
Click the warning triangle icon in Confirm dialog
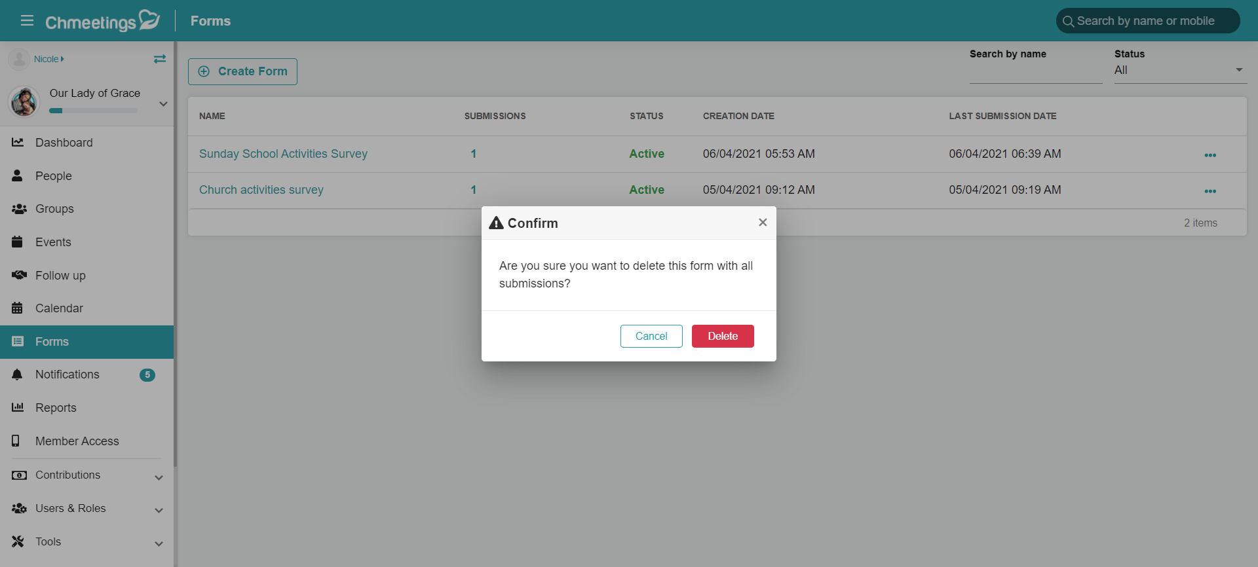pyautogui.click(x=496, y=223)
